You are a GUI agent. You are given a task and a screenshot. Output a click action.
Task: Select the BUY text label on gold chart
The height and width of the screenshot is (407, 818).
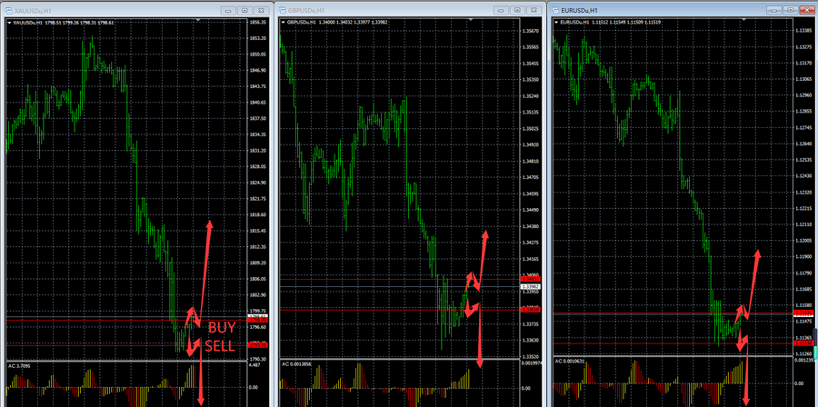point(221,327)
